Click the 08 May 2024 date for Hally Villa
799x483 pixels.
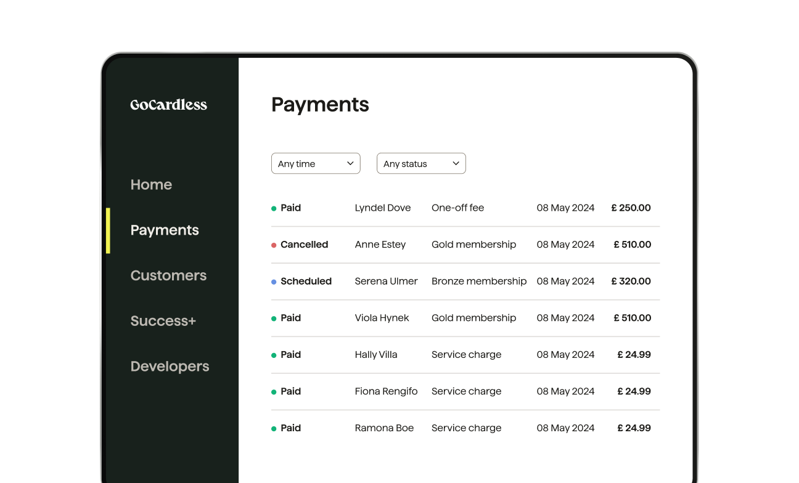click(x=565, y=355)
